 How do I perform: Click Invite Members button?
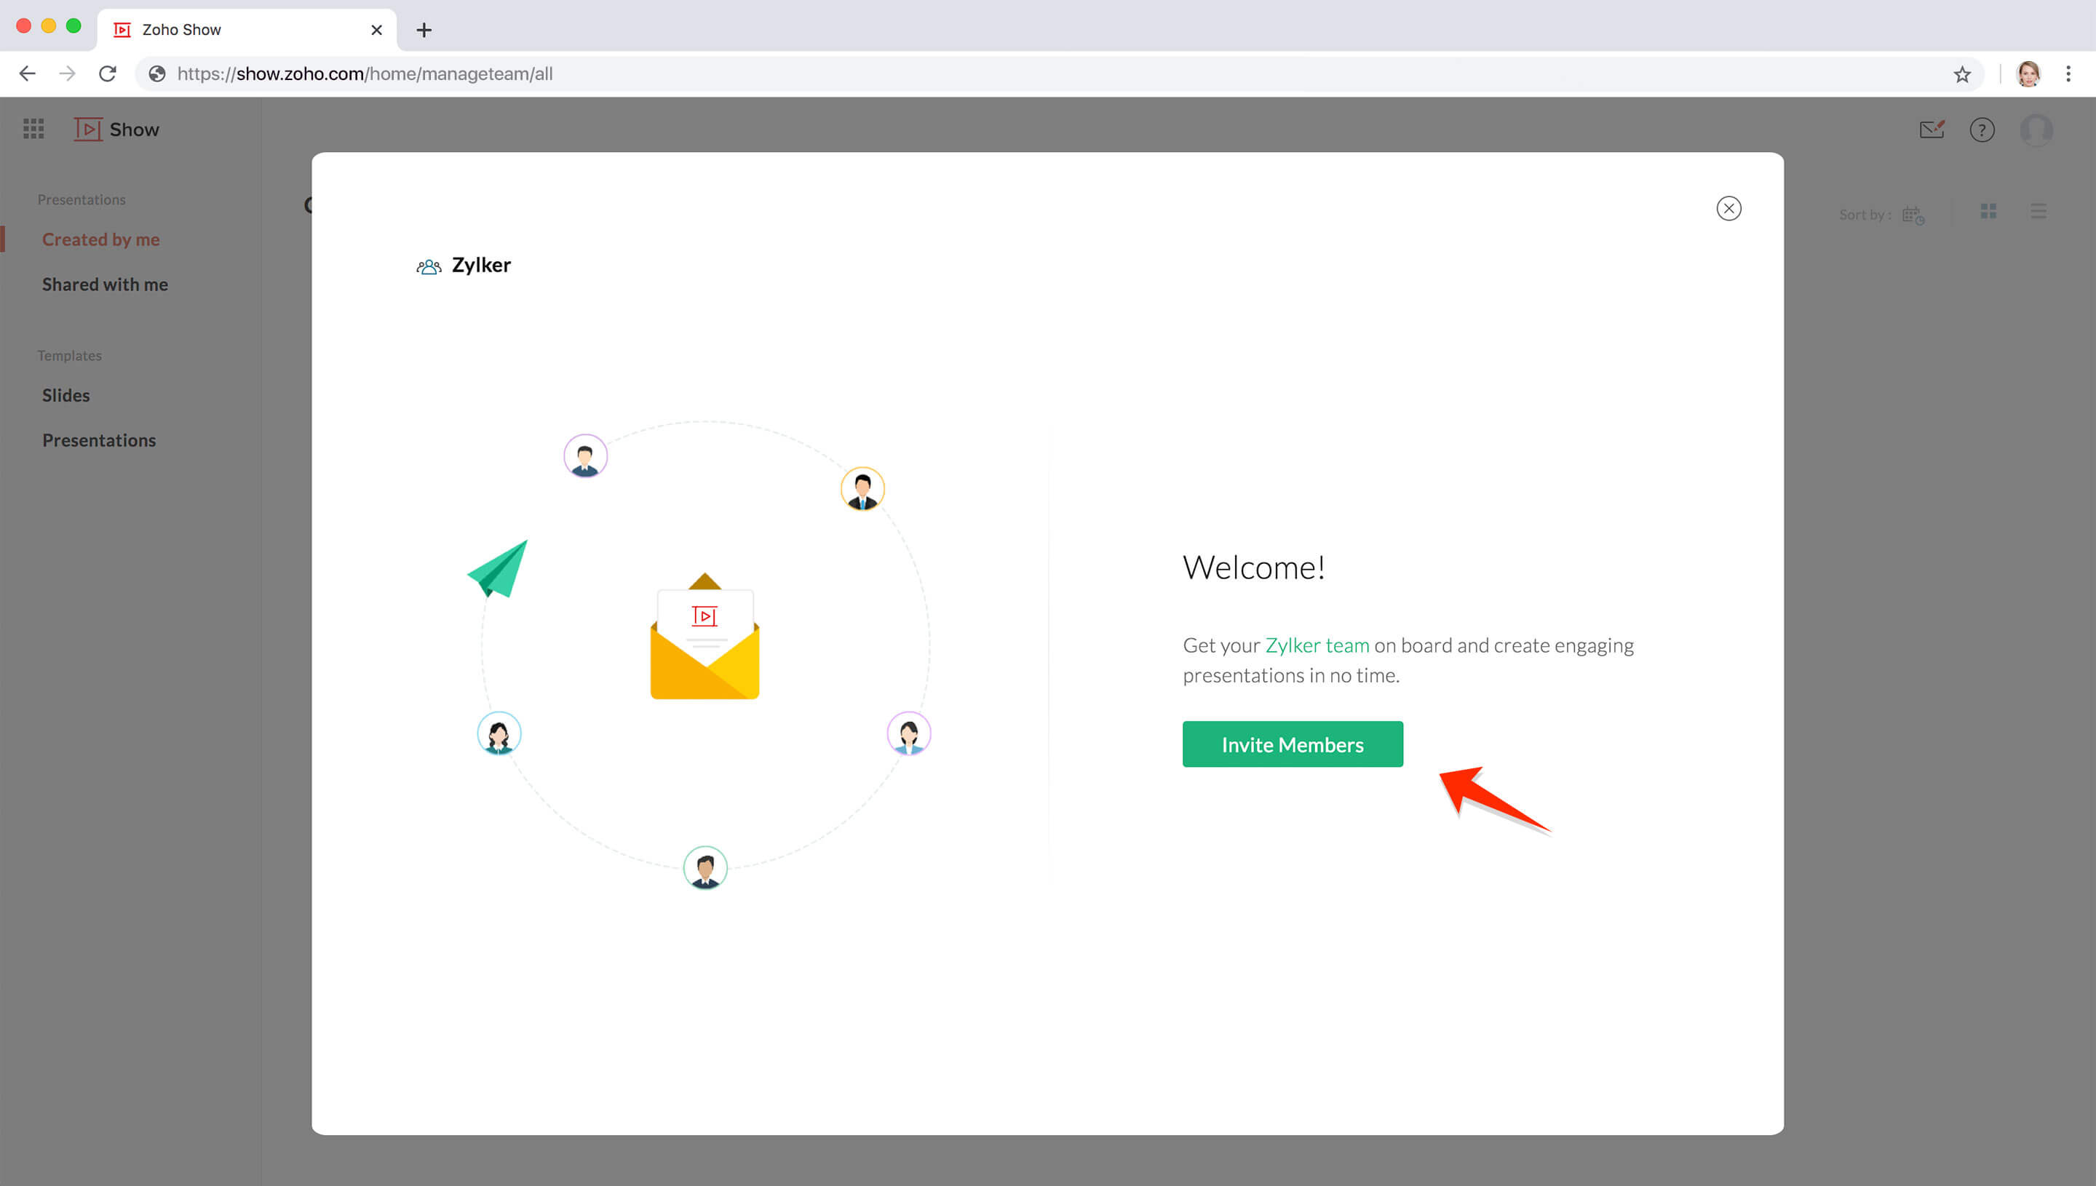[1293, 744]
